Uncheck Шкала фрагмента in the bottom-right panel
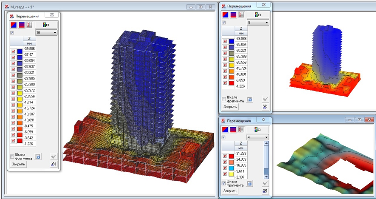The image size is (376, 199). pyautogui.click(x=224, y=183)
